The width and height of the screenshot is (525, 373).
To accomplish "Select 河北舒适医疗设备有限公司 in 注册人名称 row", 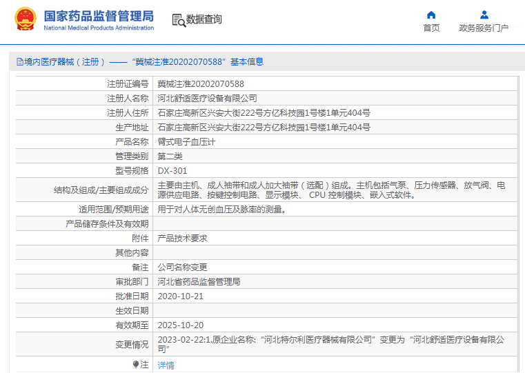I will 207,99.
